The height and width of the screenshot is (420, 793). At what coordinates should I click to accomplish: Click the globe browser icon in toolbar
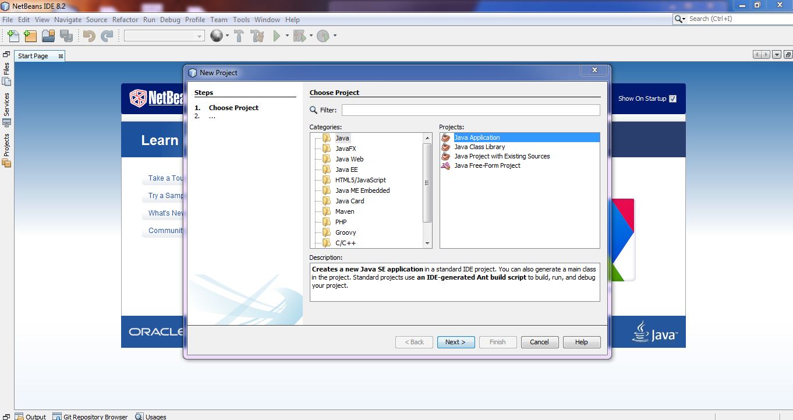click(216, 36)
